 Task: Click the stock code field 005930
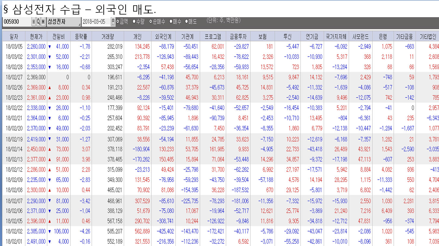click(16, 22)
